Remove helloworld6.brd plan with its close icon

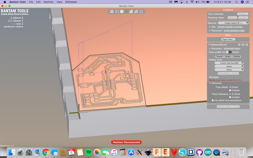coord(247,45)
